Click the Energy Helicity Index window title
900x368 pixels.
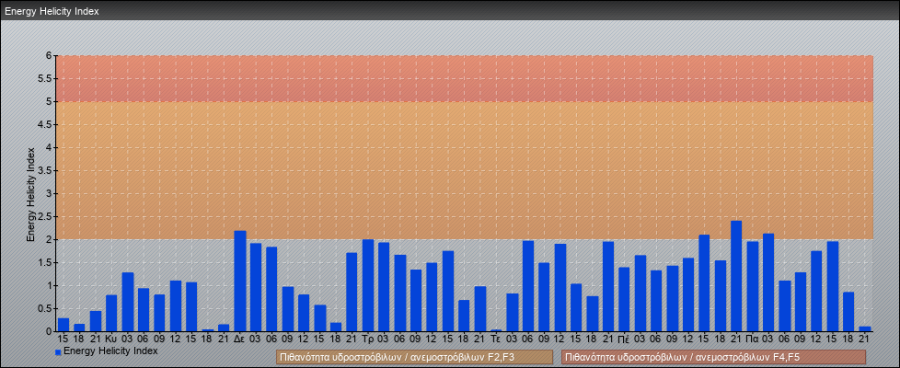pos(52,11)
